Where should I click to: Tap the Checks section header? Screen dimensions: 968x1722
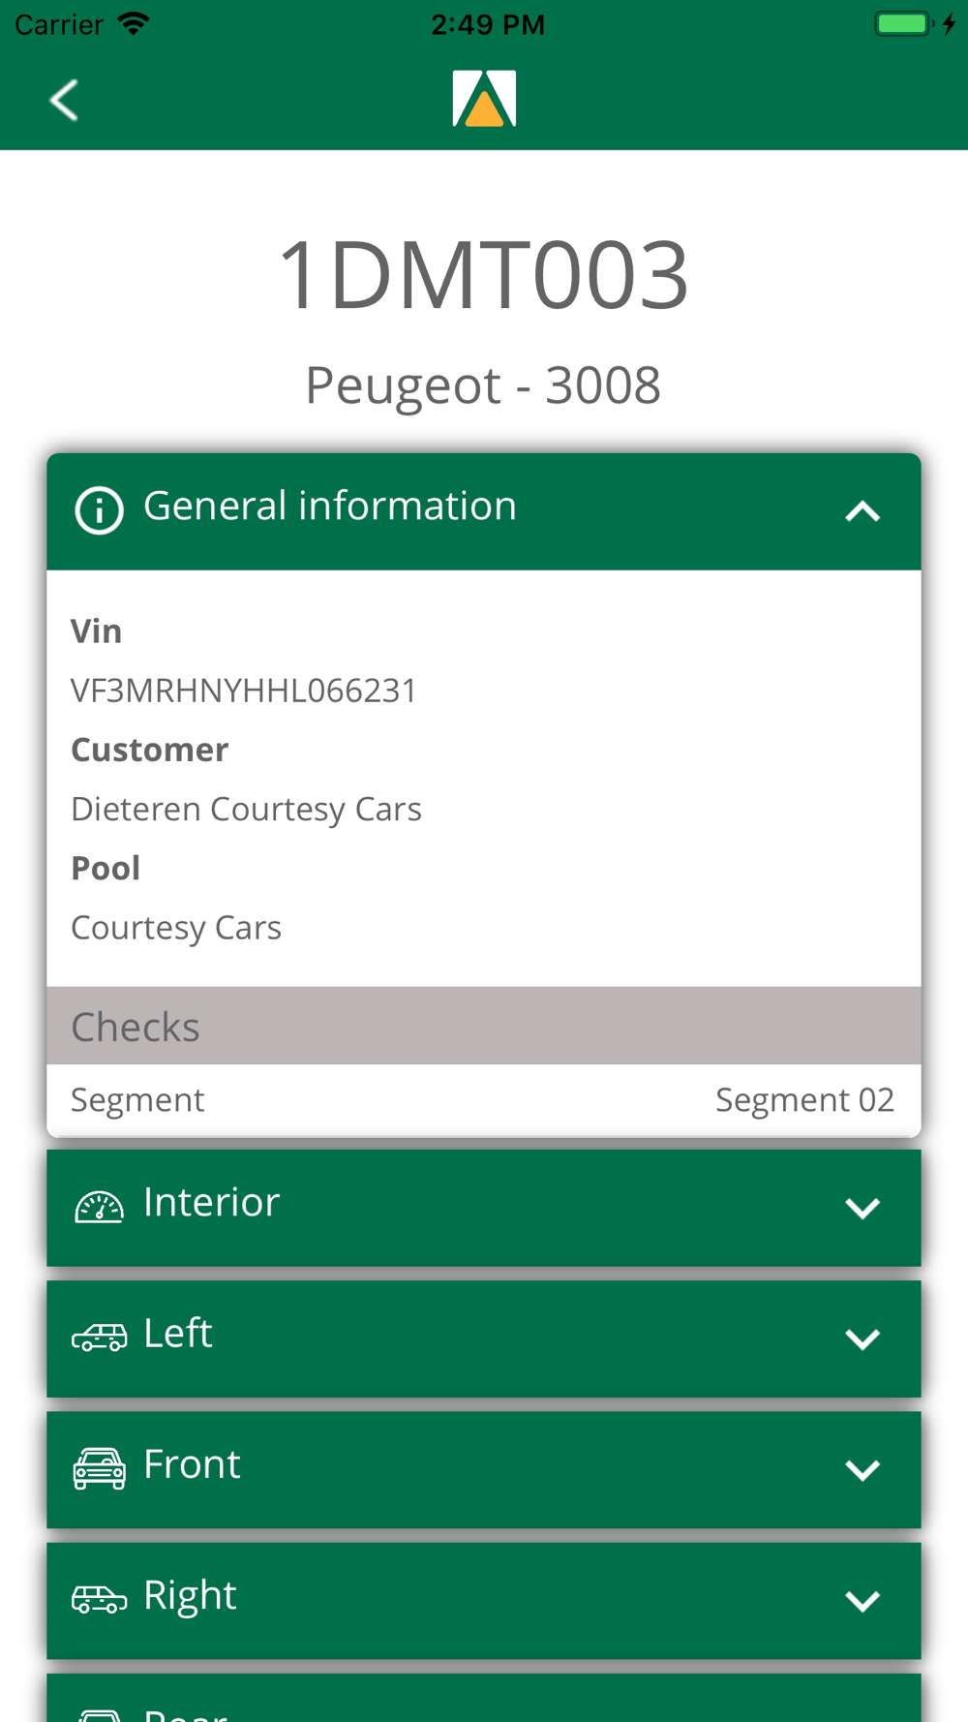tap(484, 1026)
